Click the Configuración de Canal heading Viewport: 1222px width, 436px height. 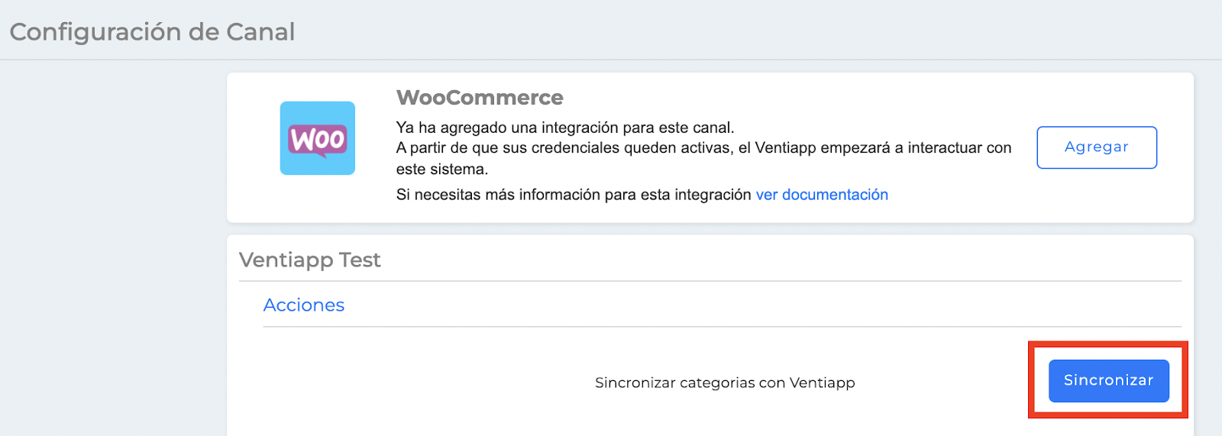[x=152, y=32]
